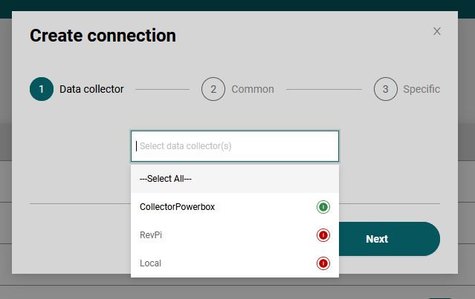Select CollectorPowerbox from the list
Viewport: 475px width, 299px height.
(x=177, y=207)
